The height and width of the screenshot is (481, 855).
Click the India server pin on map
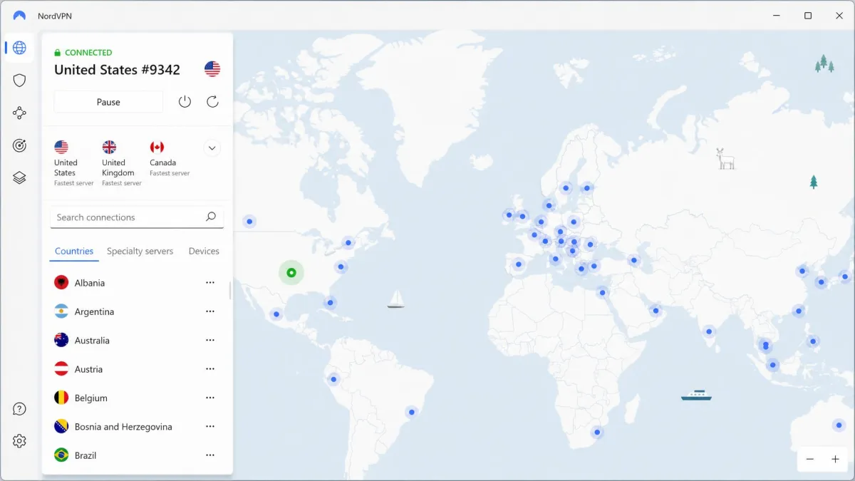click(x=708, y=331)
